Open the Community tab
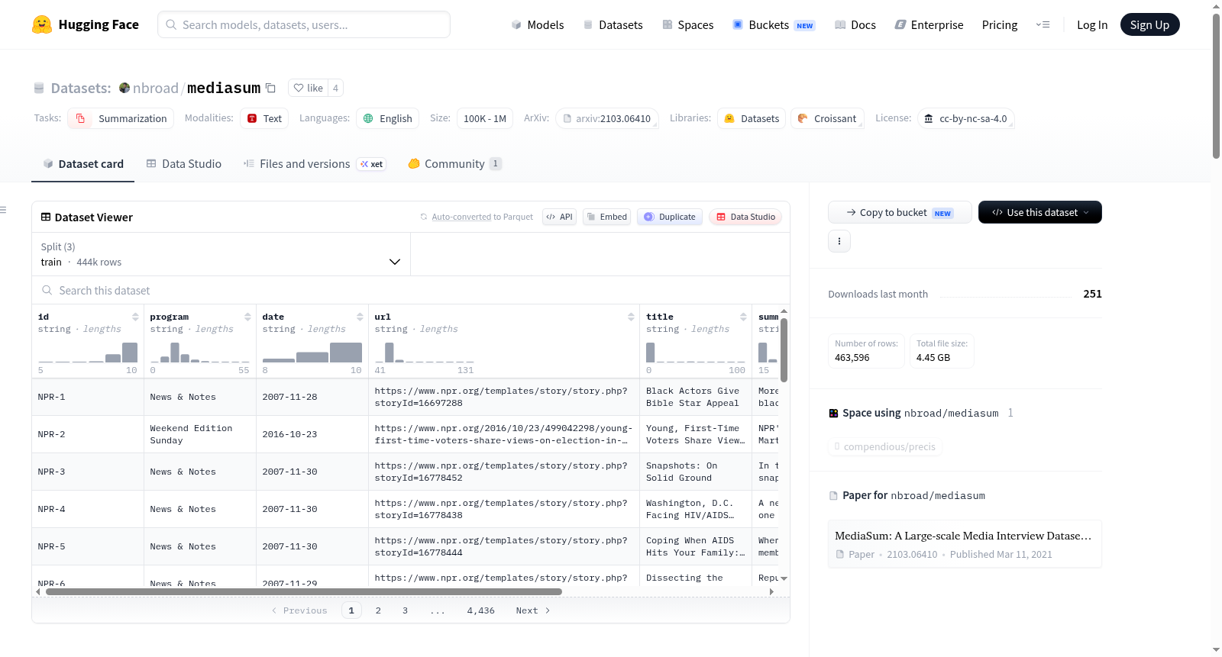Viewport: 1222px width, 657px height. point(454,163)
